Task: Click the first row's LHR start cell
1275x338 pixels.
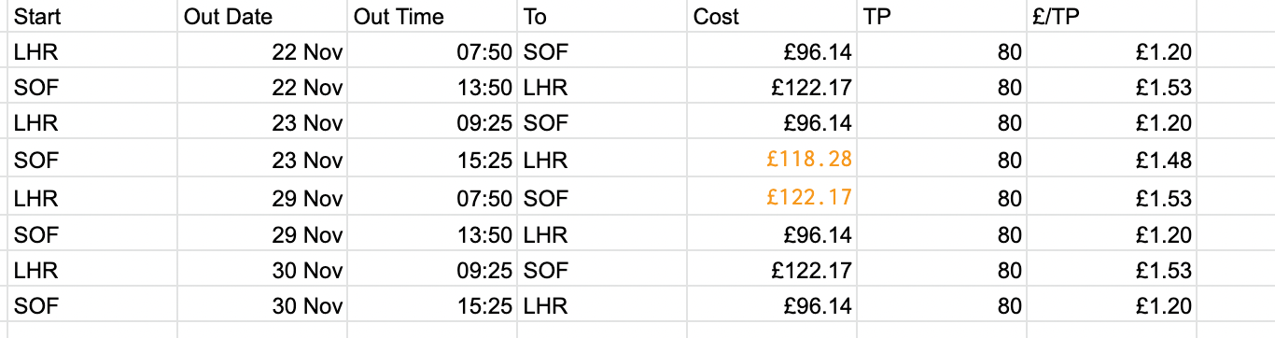Action: tap(92, 52)
